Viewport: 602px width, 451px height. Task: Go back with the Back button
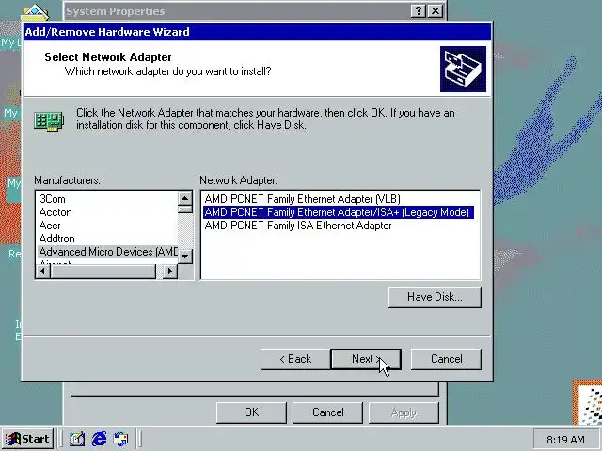[x=294, y=359]
